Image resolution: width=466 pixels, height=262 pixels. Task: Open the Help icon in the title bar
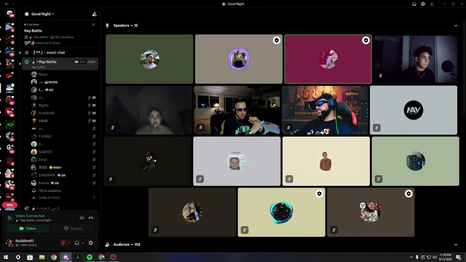423,4
